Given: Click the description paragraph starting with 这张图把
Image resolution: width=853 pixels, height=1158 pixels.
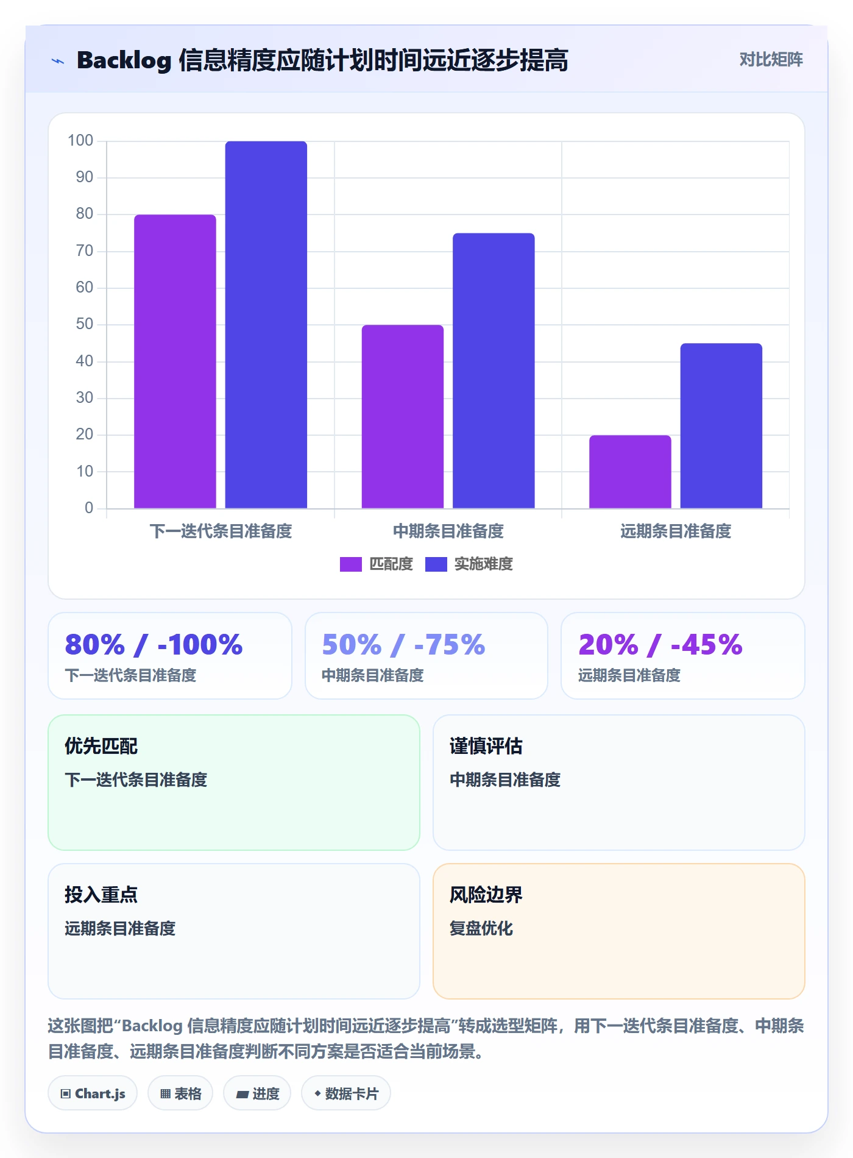Looking at the screenshot, I should [426, 1039].
